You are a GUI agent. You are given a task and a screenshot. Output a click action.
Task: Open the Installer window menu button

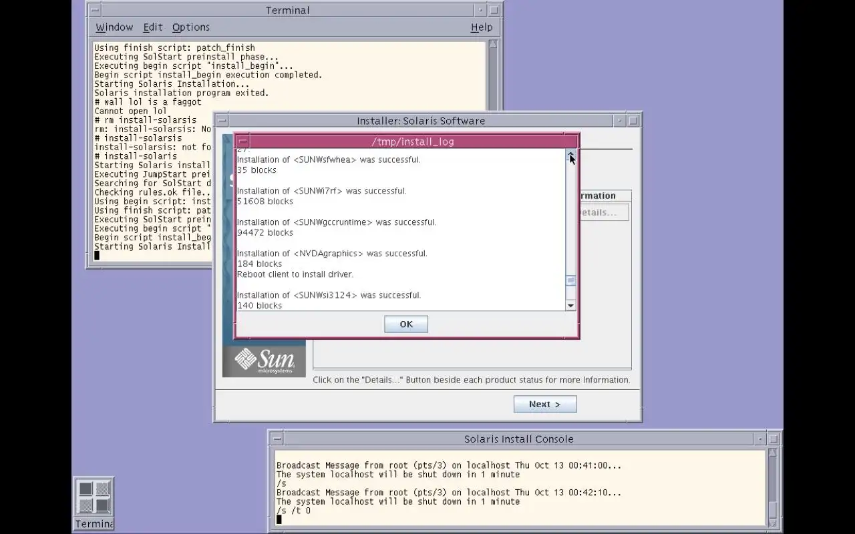(222, 121)
